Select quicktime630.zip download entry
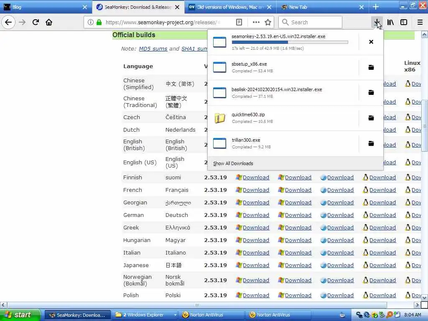 pyautogui.click(x=283, y=118)
